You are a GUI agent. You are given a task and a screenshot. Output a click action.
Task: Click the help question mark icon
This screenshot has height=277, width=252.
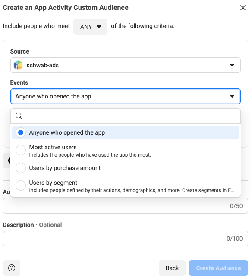(12, 268)
